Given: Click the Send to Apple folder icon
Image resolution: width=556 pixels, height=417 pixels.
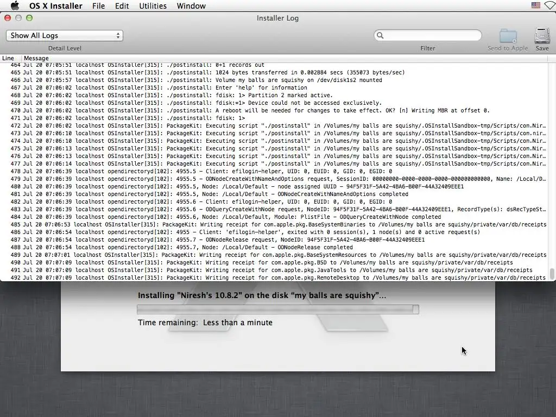Looking at the screenshot, I should click(508, 36).
